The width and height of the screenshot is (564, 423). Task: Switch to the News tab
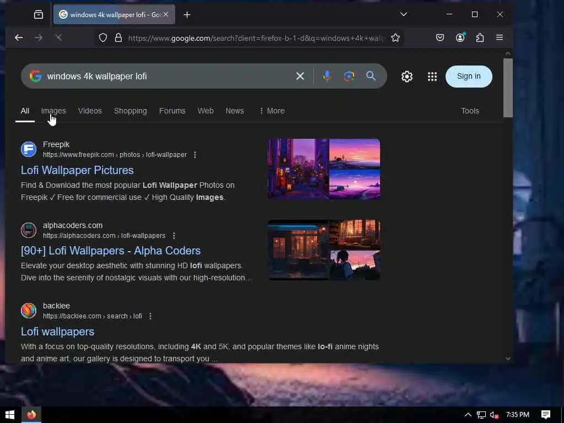[x=235, y=111]
